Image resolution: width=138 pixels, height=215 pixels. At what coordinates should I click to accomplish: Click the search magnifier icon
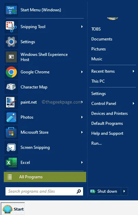pos(79,191)
